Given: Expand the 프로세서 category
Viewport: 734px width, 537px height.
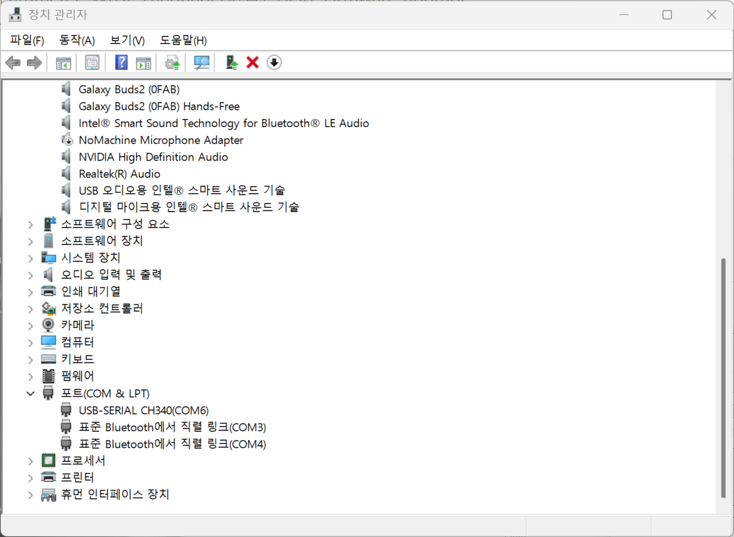Looking at the screenshot, I should 30,461.
